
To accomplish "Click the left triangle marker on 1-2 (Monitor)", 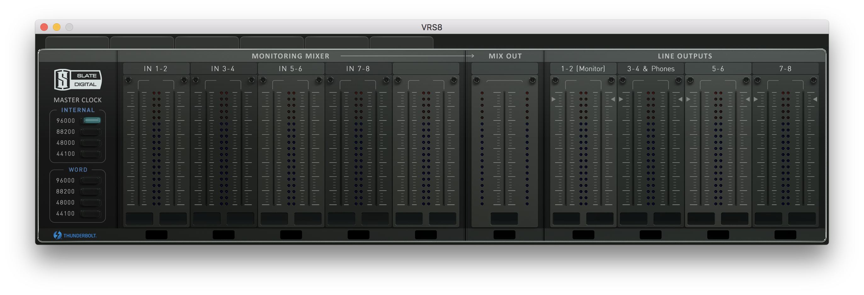I will click(x=554, y=99).
